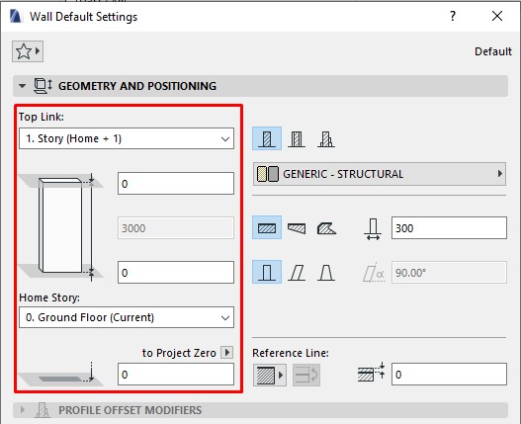Open the Home Story dropdown

click(x=127, y=317)
